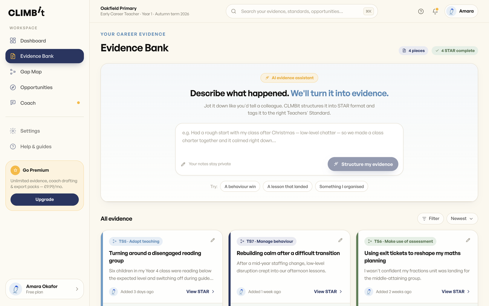Screen dimensions: 489x306
Task: Select Evidence Bank in sidebar
Action: [x=45, y=56]
